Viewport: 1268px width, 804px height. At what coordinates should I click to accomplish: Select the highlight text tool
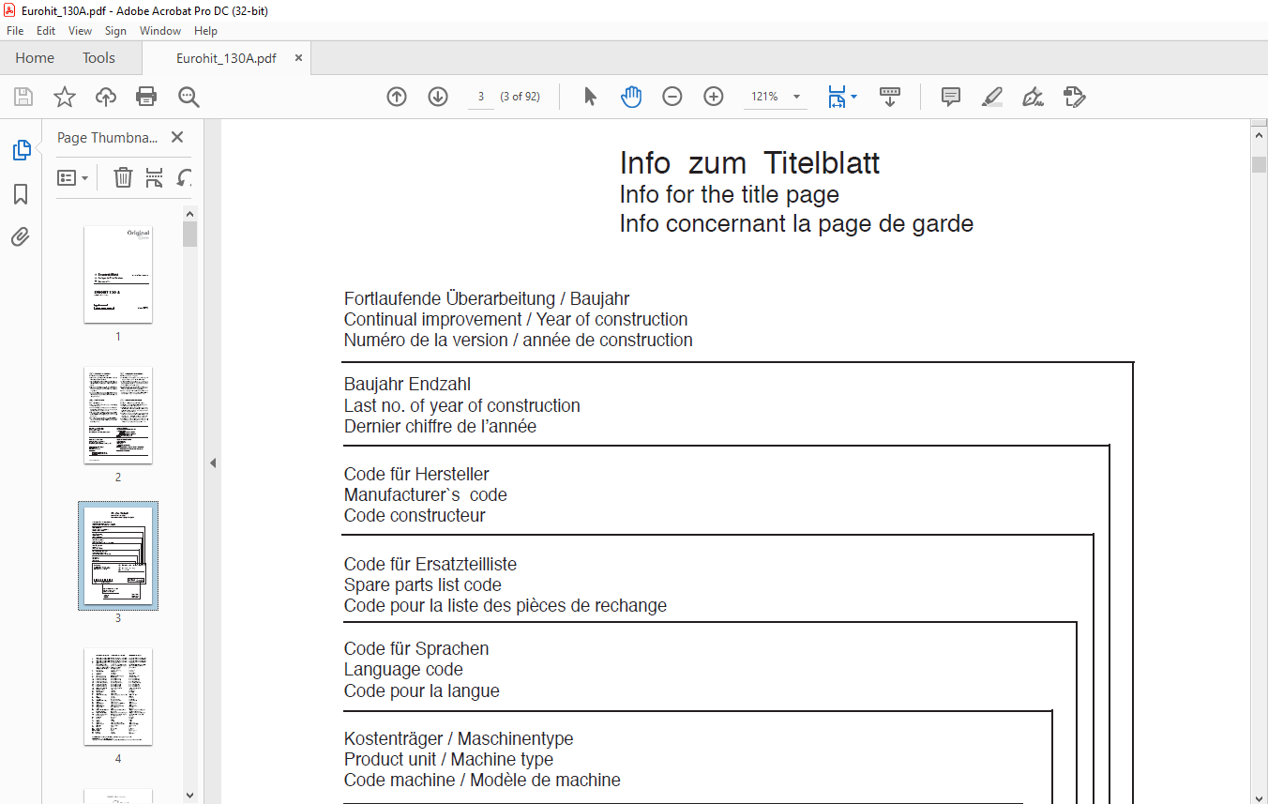click(x=992, y=97)
